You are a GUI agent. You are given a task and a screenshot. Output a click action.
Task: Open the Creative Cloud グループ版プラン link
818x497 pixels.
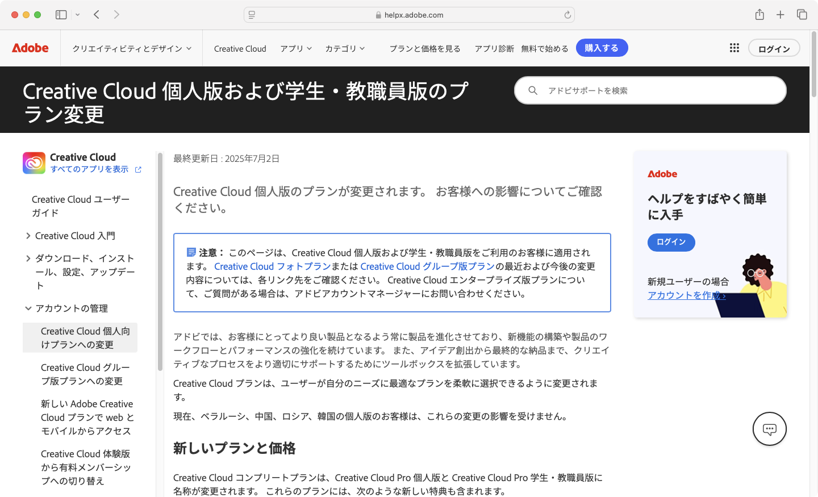[428, 266]
